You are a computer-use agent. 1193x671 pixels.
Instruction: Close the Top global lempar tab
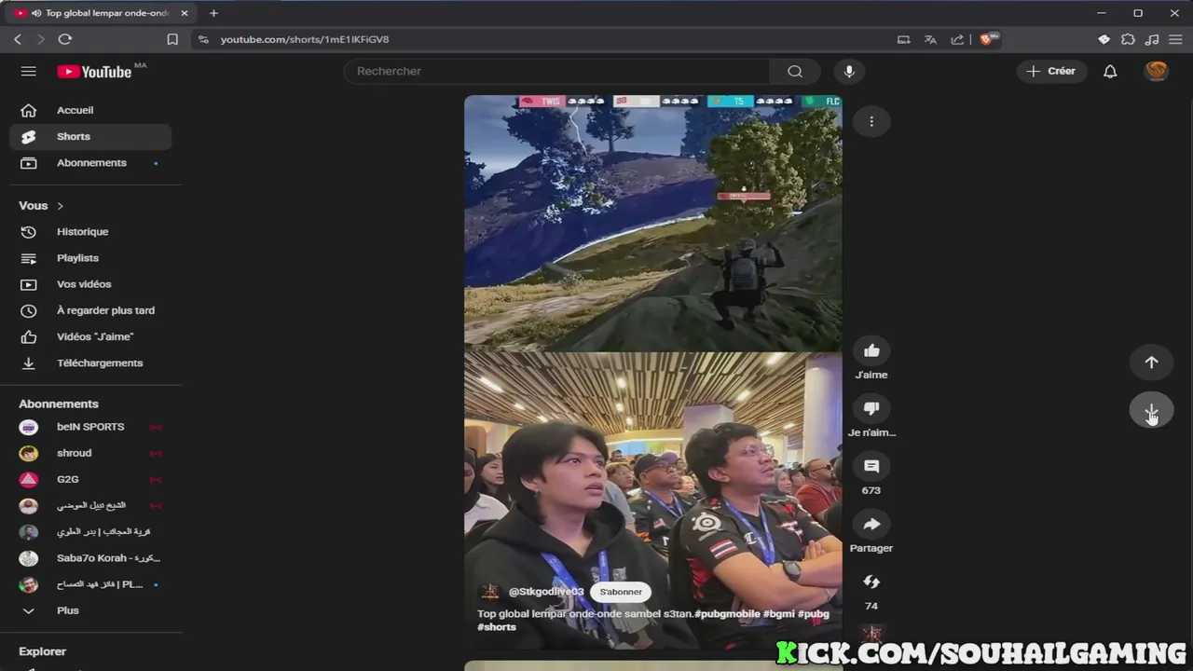pos(184,13)
